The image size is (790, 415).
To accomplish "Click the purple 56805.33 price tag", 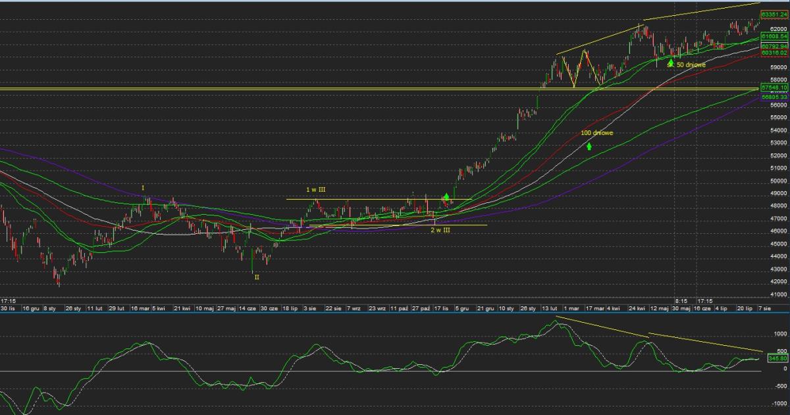I will 774,97.
